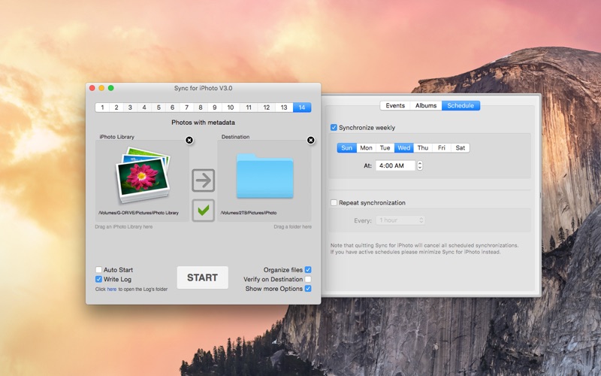The width and height of the screenshot is (601, 376).
Task: Uncheck the Organize files checkbox
Action: click(x=308, y=270)
